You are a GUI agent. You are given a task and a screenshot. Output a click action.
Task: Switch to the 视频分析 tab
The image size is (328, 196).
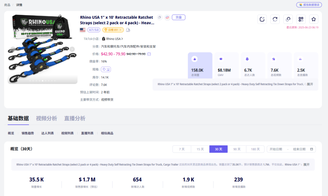point(46,118)
